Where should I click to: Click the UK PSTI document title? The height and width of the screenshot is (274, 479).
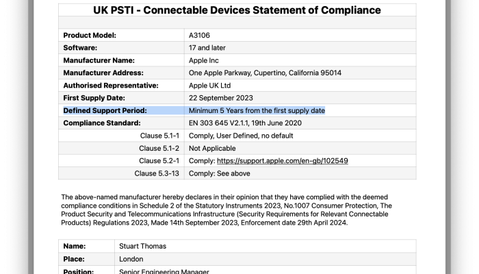pyautogui.click(x=237, y=10)
